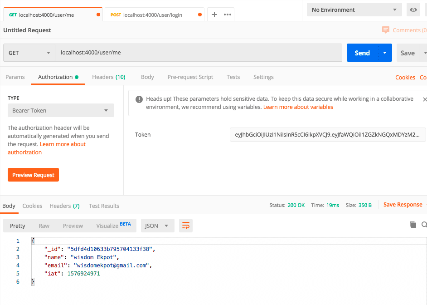Expand the GET method dropdown
The width and height of the screenshot is (427, 305).
point(29,53)
